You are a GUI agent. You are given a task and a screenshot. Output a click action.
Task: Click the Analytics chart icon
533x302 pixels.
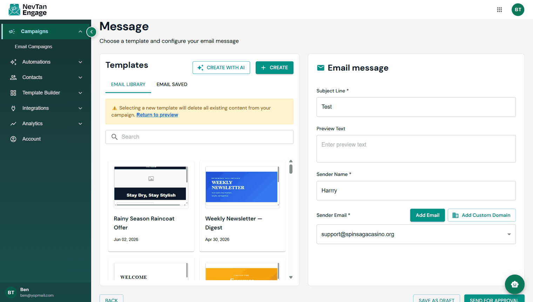point(13,124)
